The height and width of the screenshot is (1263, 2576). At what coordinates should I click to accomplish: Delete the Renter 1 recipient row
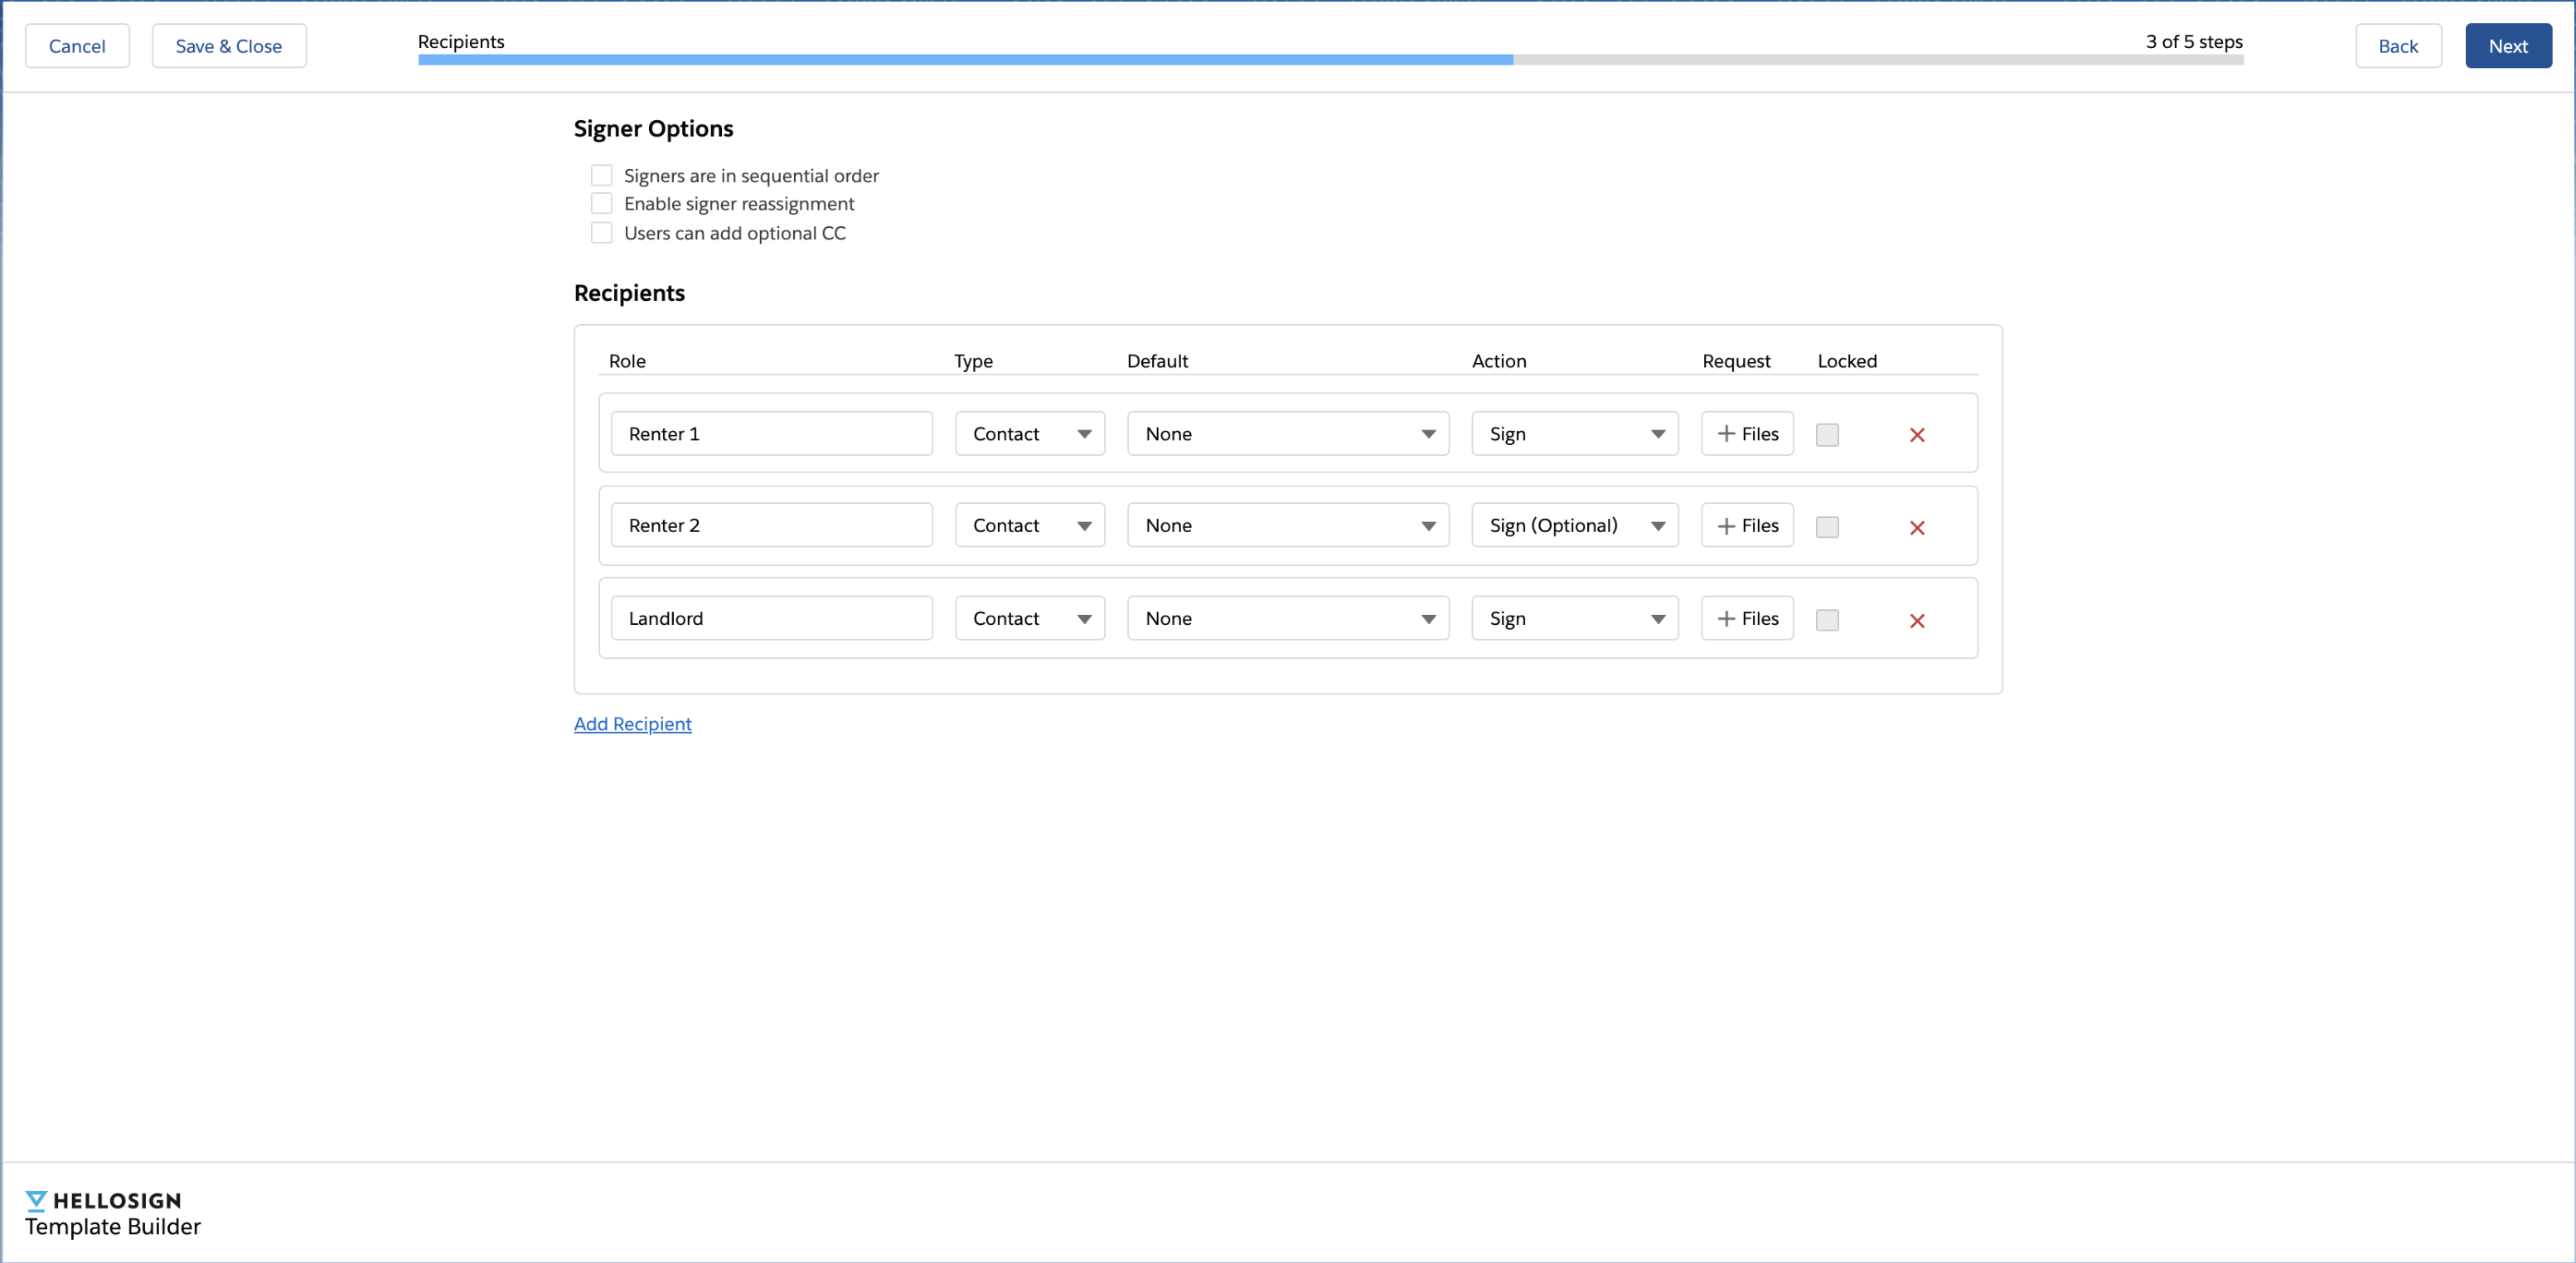[1916, 435]
